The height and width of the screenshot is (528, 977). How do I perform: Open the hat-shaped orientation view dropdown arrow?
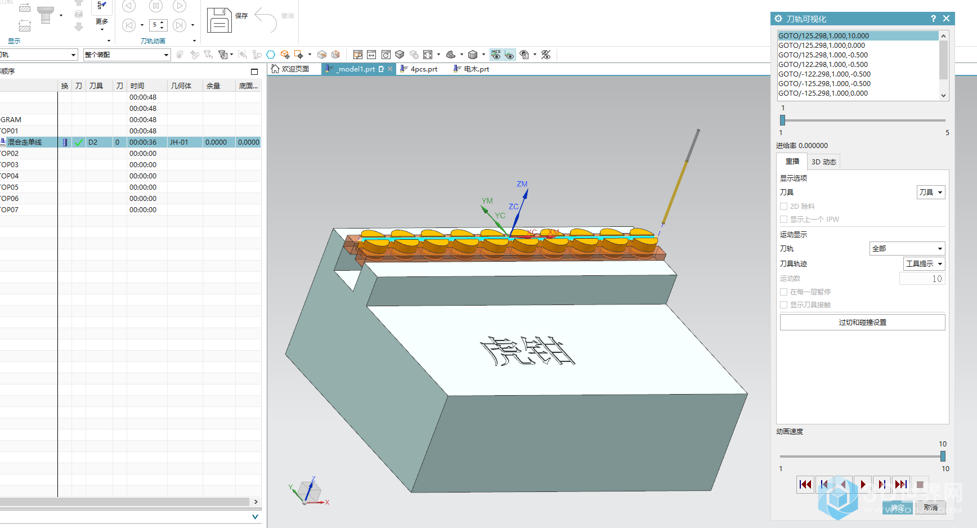tap(461, 55)
